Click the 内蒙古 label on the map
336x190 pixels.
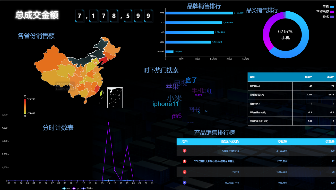point(93,56)
